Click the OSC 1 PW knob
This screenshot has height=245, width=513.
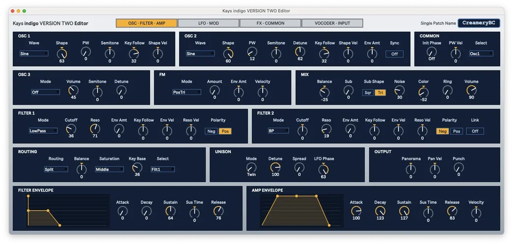86,52
